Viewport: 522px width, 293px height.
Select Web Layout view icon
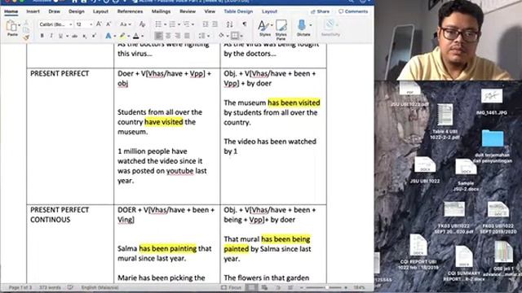(x=264, y=287)
